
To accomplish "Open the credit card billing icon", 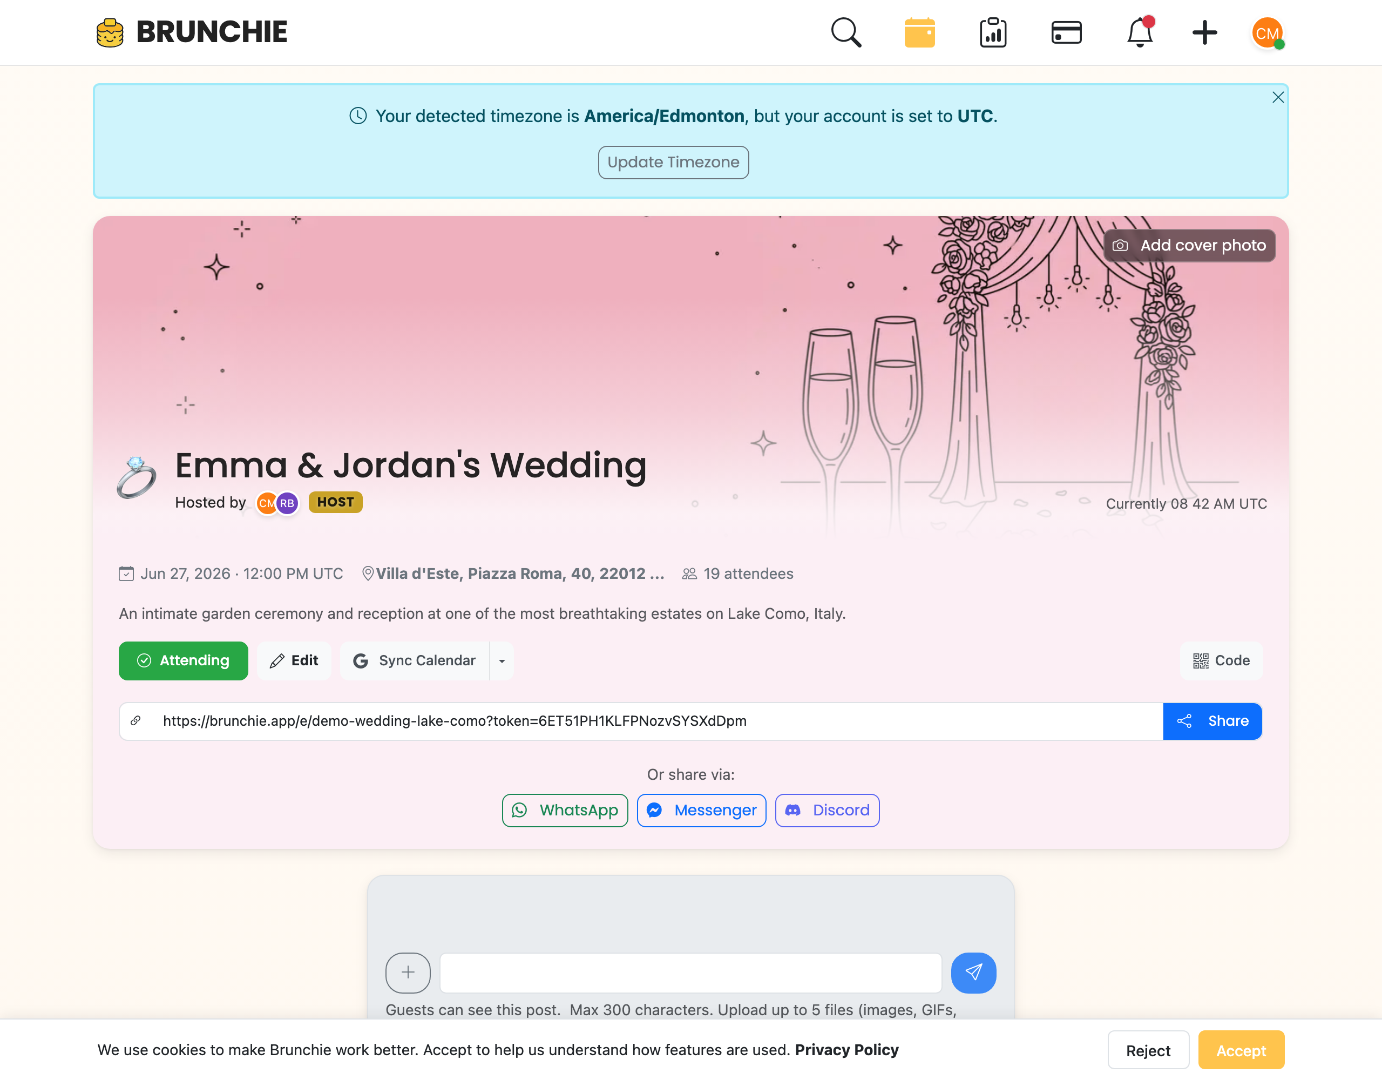I will point(1066,32).
